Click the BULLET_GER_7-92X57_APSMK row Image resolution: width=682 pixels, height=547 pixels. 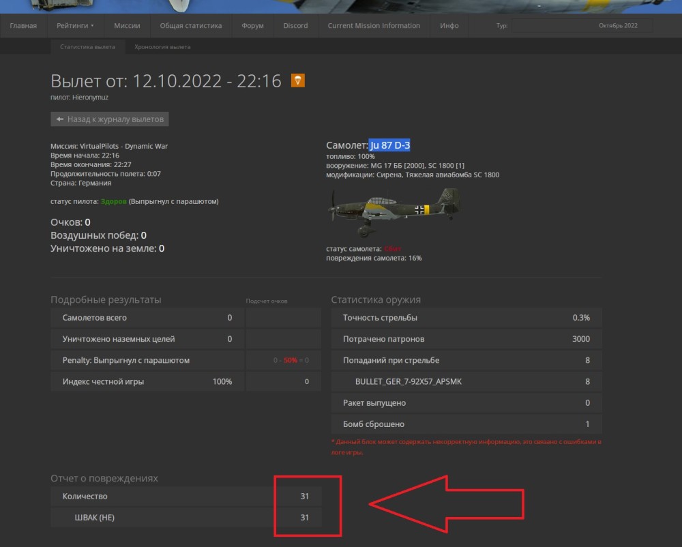tap(466, 381)
